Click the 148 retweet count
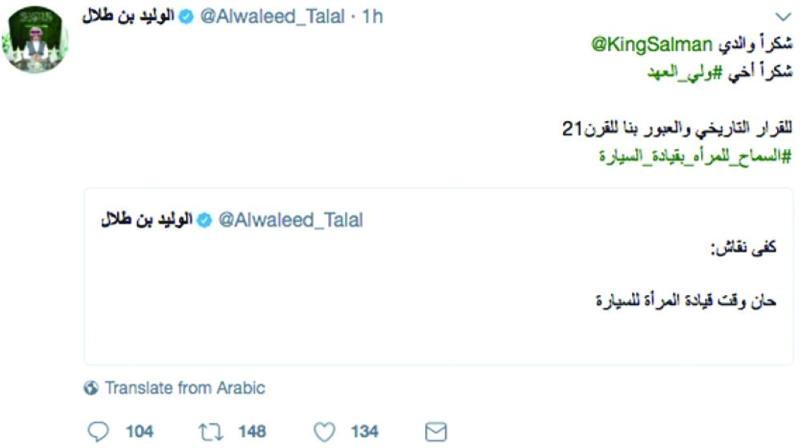 [252, 432]
